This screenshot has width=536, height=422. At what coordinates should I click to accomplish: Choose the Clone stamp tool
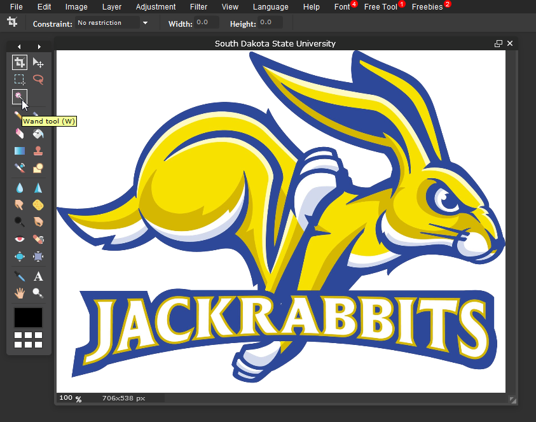tap(38, 151)
